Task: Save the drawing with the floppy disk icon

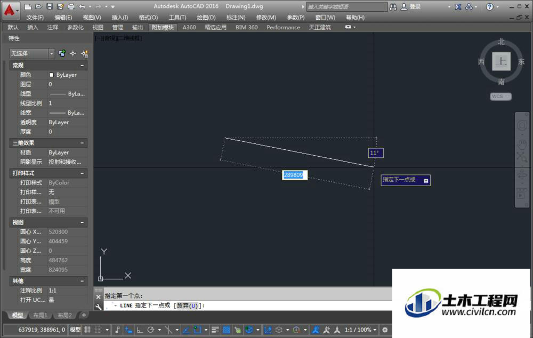Action: (x=50, y=6)
